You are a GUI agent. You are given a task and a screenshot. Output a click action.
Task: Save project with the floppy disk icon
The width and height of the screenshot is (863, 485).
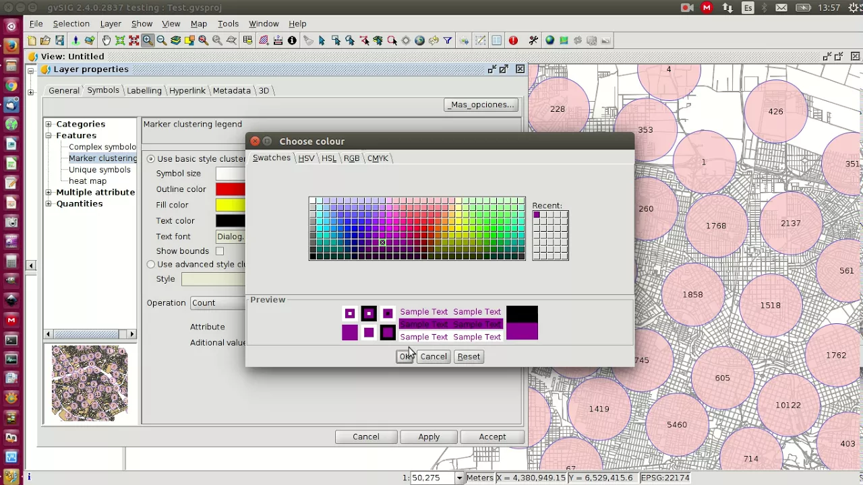click(x=59, y=40)
